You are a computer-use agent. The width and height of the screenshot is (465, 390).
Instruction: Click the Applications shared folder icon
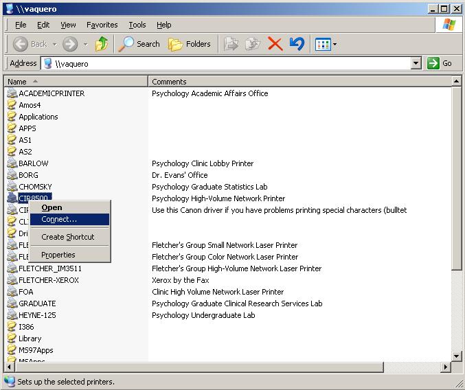coord(12,117)
